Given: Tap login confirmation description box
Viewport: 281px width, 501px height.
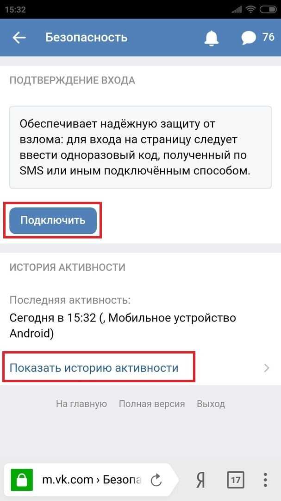Looking at the screenshot, I should pos(140,147).
